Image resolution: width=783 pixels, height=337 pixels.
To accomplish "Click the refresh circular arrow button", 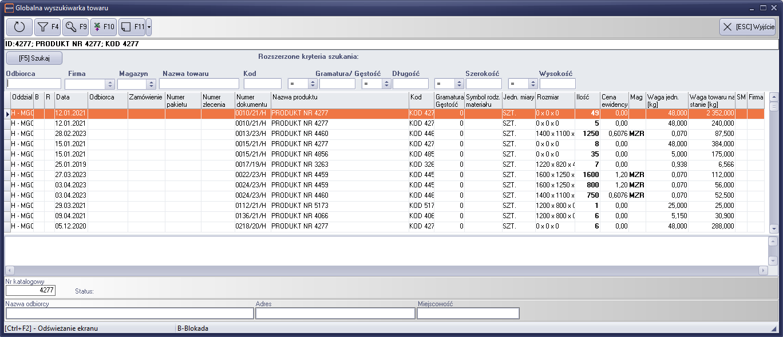I will click(19, 27).
